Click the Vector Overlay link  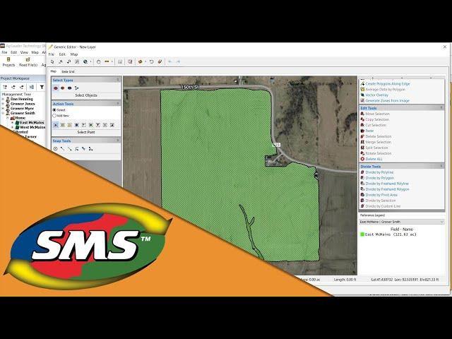tap(376, 95)
